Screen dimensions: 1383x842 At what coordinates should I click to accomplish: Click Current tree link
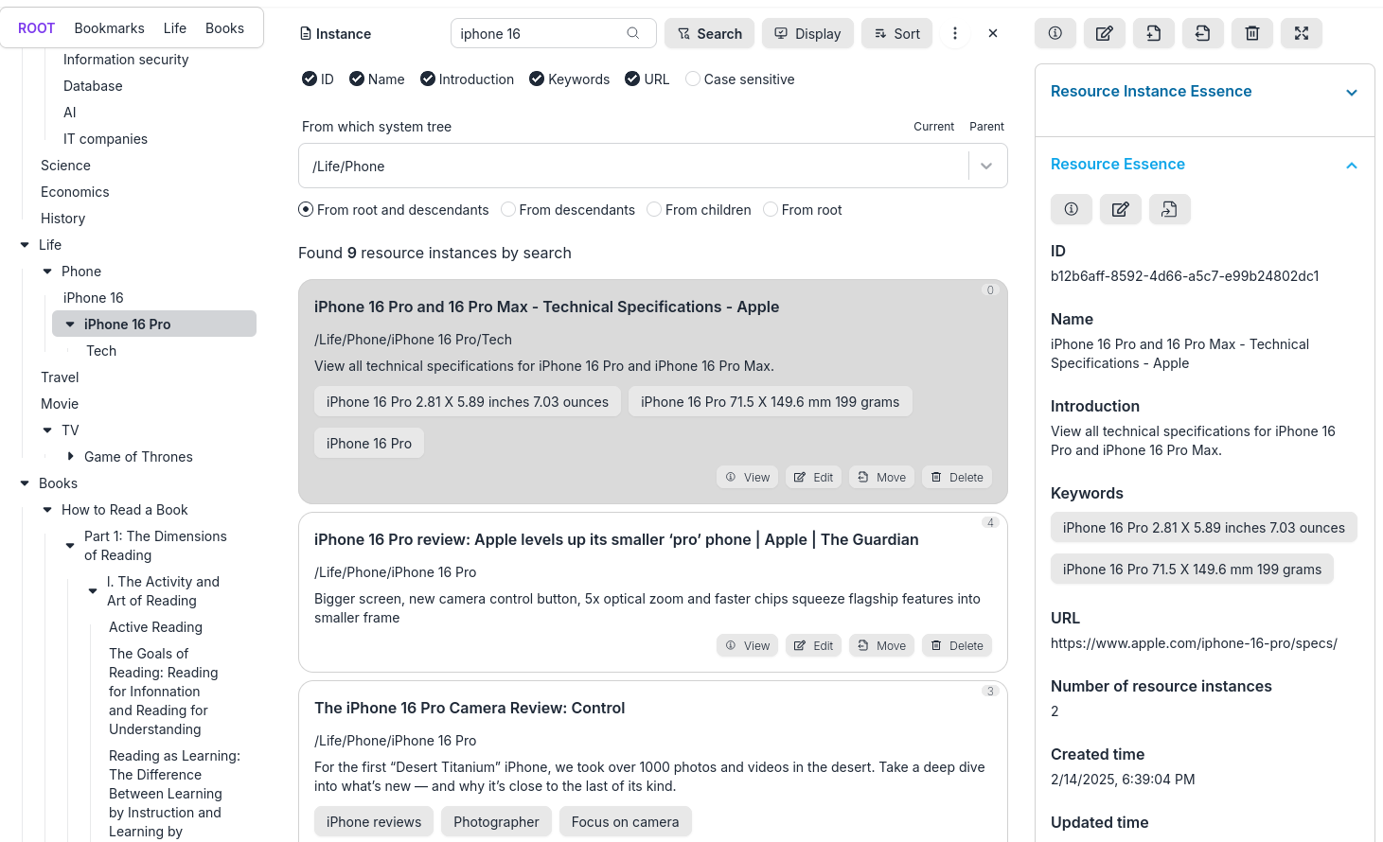pyautogui.click(x=933, y=127)
